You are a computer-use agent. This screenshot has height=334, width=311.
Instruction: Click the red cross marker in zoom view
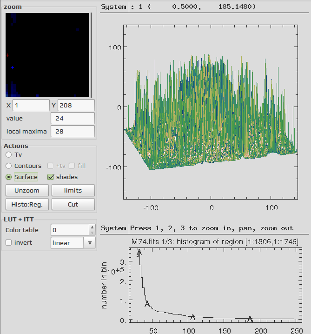point(7,55)
